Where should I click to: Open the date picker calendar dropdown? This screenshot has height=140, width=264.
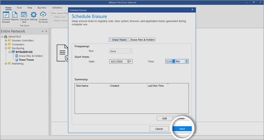coord(130,61)
